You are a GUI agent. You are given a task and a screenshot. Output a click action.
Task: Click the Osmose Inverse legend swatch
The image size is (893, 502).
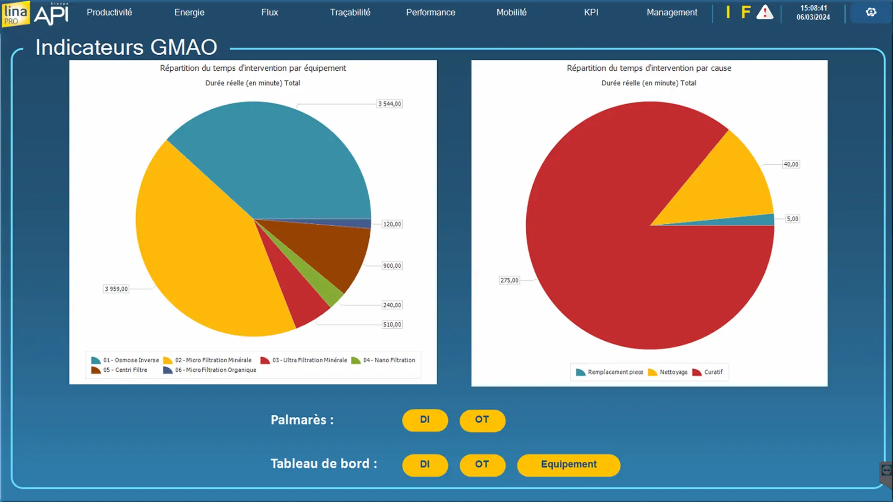coord(96,360)
